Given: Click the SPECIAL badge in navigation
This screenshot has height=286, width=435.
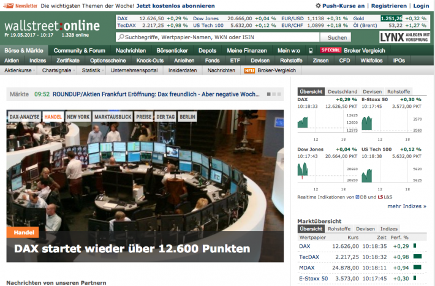Looking at the screenshot, I should click(330, 50).
